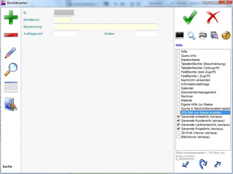Click the Kosten input field
Image resolution: width=233 pixels, height=174 pixels.
pos(146,34)
